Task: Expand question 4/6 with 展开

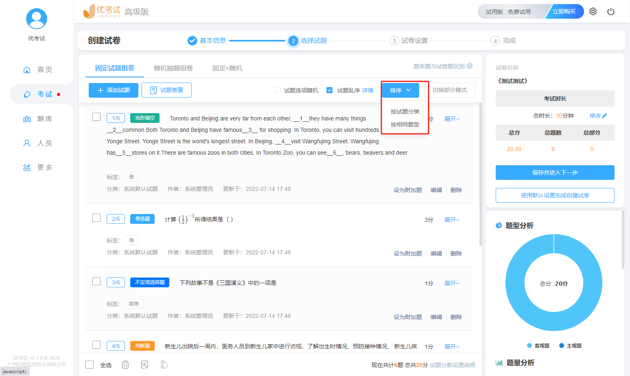Action: tap(452, 347)
